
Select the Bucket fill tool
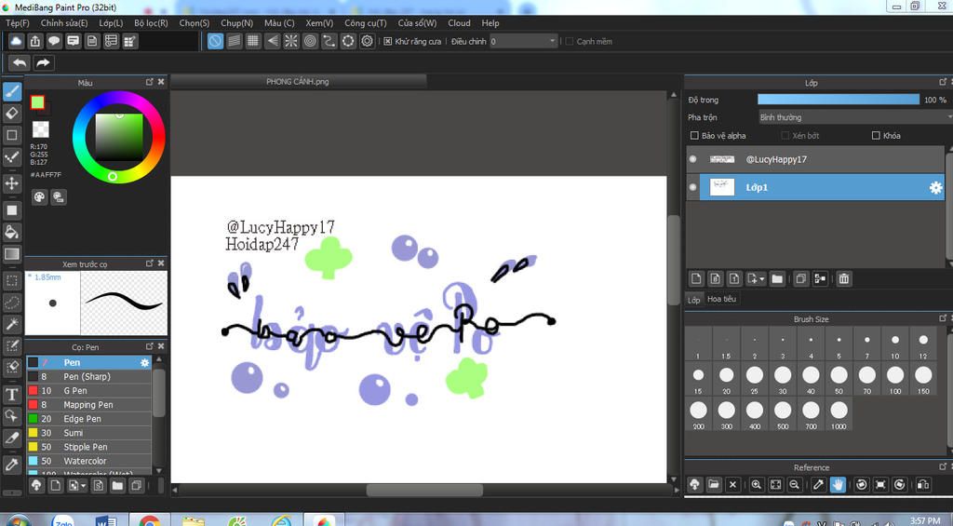(x=12, y=232)
